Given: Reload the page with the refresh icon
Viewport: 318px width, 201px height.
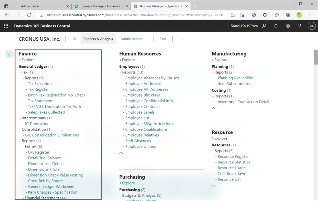Looking at the screenshot, I should (29, 15).
